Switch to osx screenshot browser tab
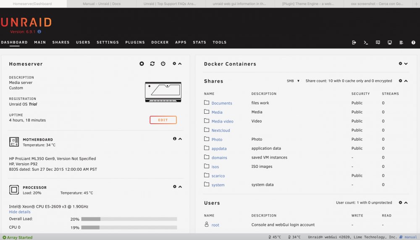This screenshot has height=240, width=420. coord(377,4)
